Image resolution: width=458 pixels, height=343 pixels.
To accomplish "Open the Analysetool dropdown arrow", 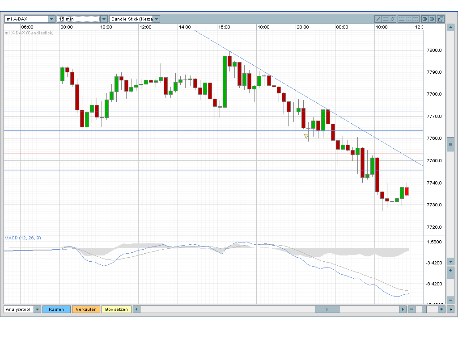I will [37, 310].
